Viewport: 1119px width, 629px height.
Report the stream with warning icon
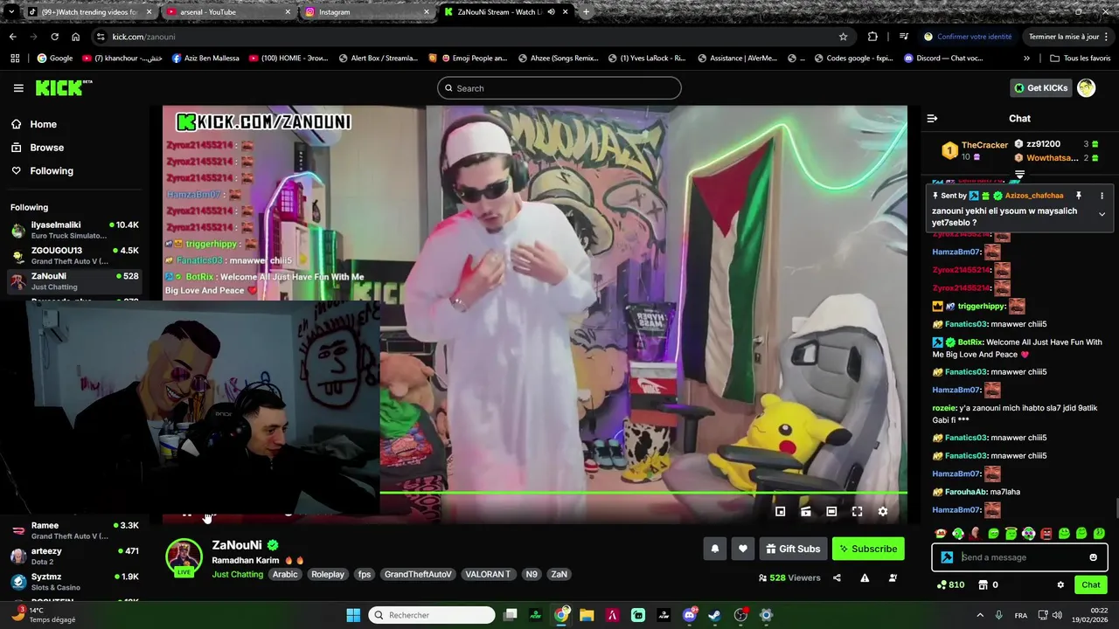pos(865,577)
